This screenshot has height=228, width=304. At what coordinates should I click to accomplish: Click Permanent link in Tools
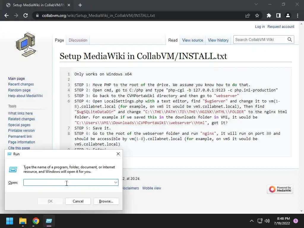(20, 136)
